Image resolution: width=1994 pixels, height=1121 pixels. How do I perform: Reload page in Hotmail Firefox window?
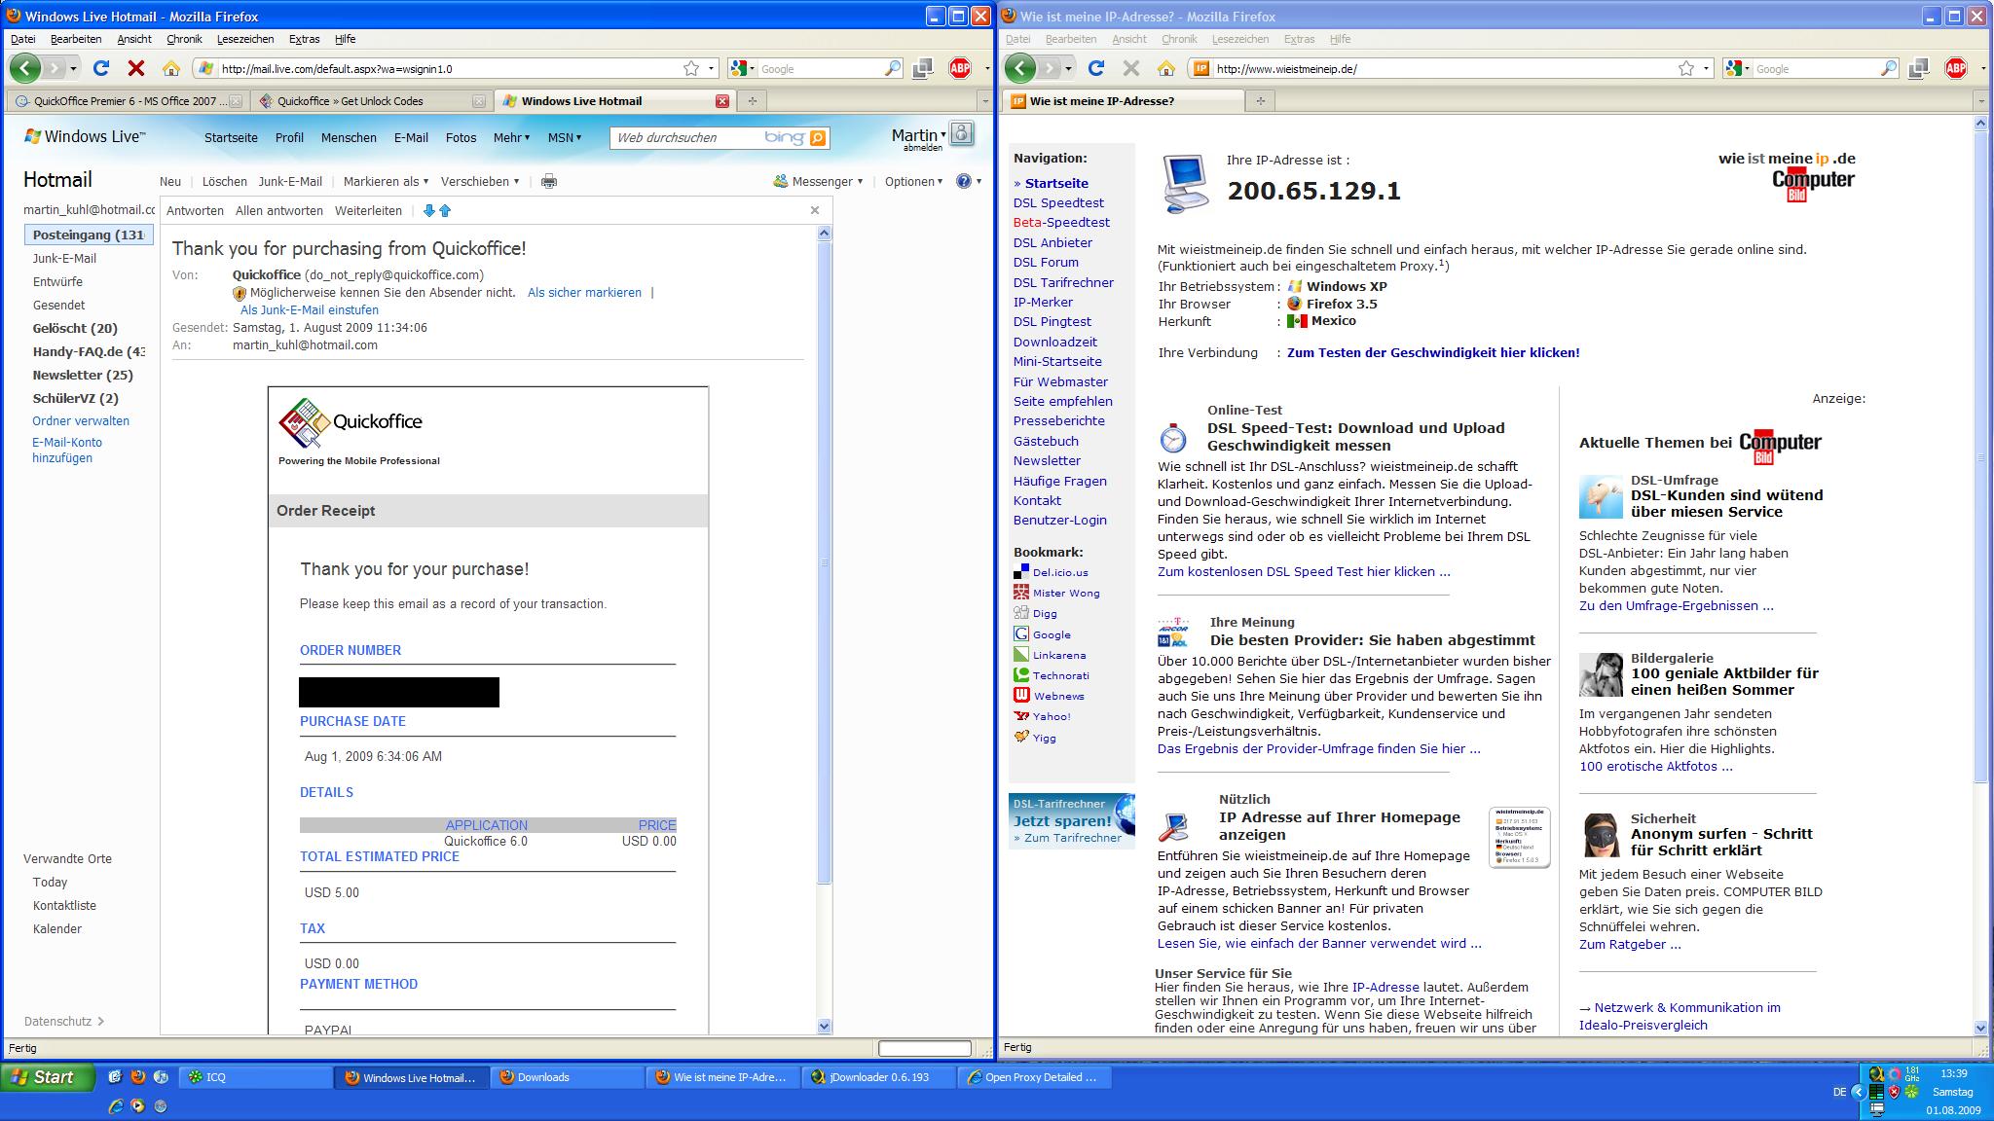100,68
